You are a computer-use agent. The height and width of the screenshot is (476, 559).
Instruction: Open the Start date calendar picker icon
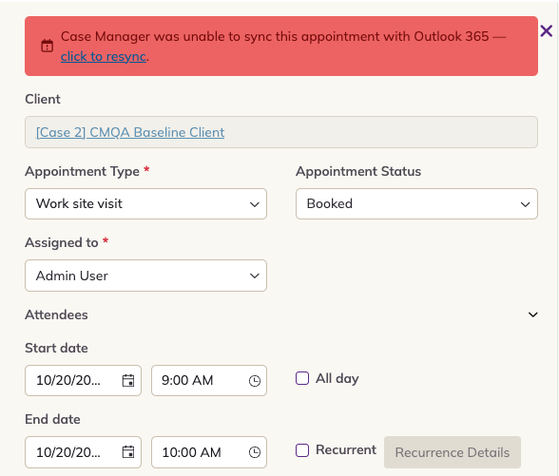(128, 380)
